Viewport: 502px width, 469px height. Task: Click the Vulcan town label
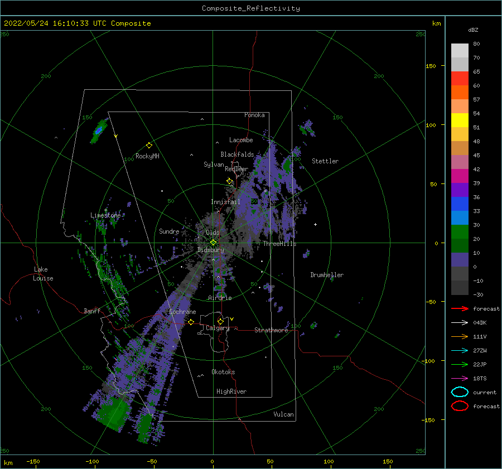pyautogui.click(x=283, y=414)
